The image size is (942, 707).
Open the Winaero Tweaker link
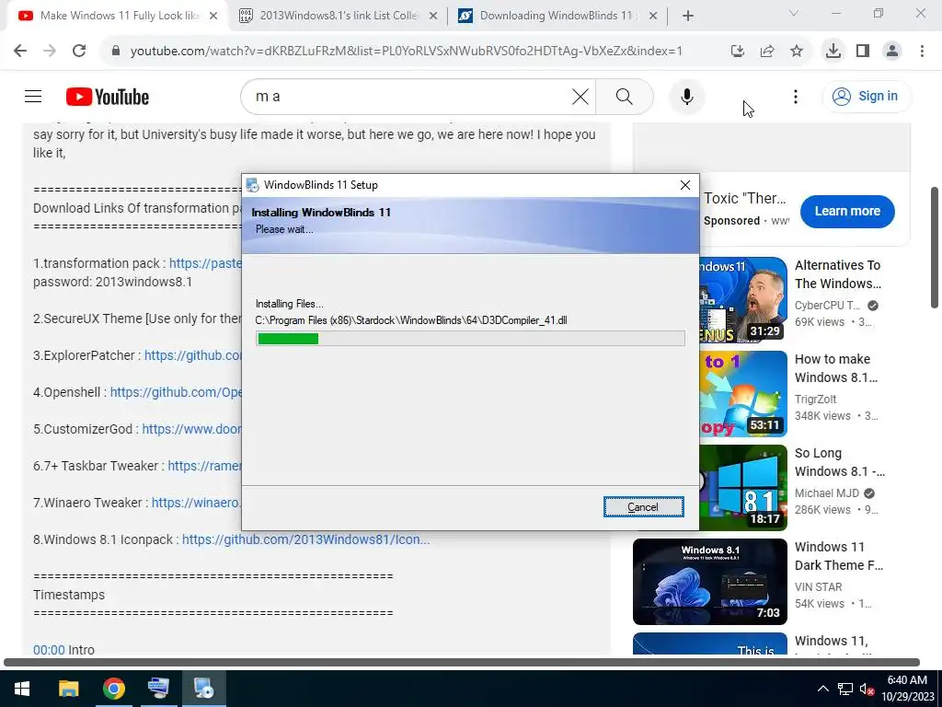coord(197,502)
